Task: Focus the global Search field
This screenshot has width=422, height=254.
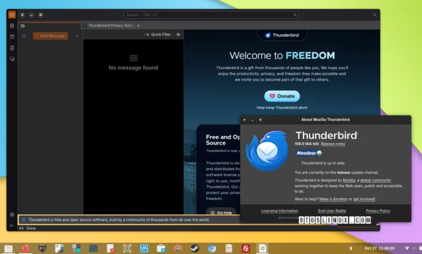Action: (x=211, y=15)
